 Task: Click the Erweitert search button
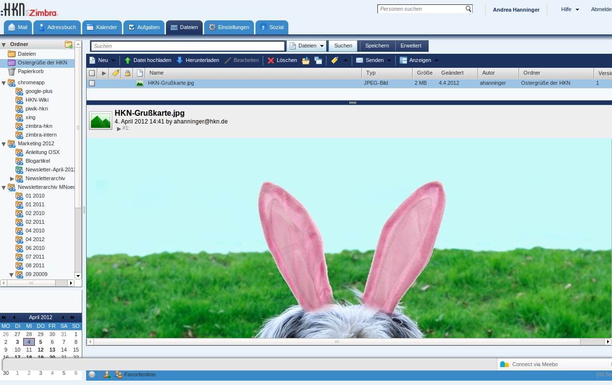coord(411,46)
